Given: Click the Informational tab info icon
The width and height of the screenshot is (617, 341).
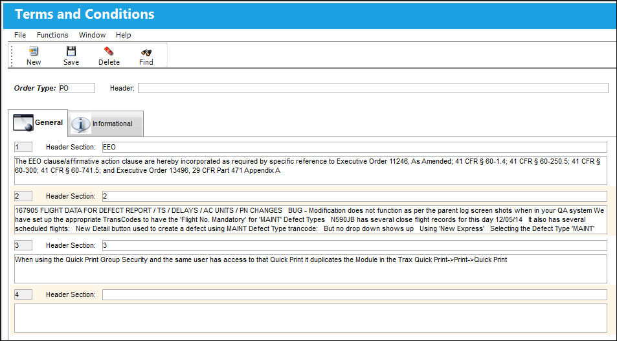Looking at the screenshot, I should [x=80, y=124].
